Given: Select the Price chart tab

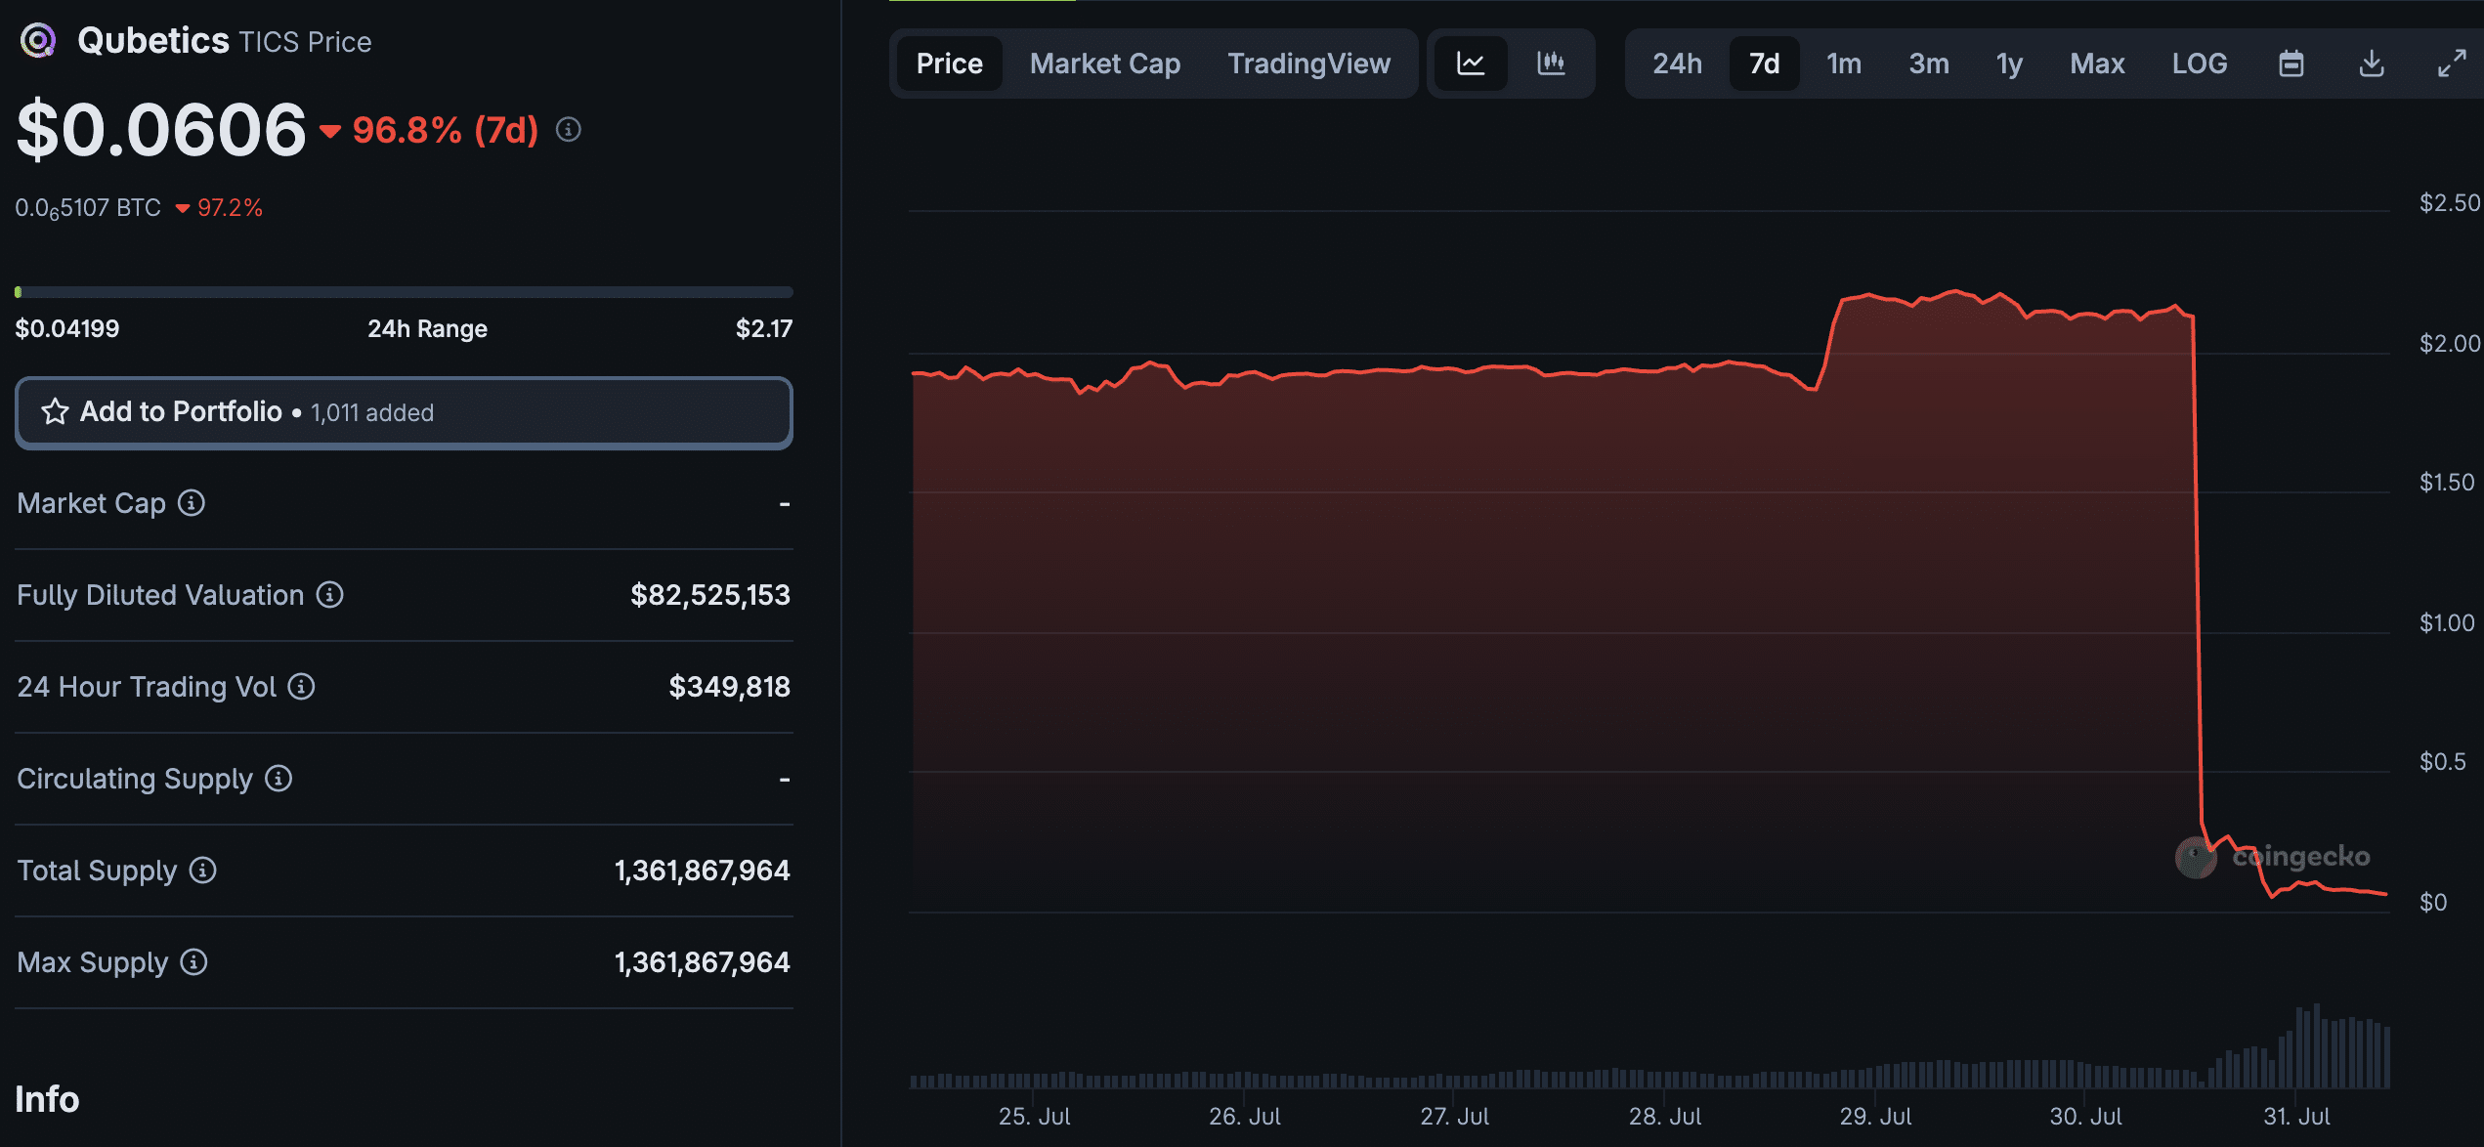Looking at the screenshot, I should click(949, 64).
